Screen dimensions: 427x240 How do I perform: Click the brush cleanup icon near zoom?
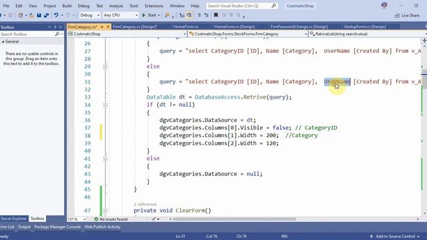coord(154,219)
